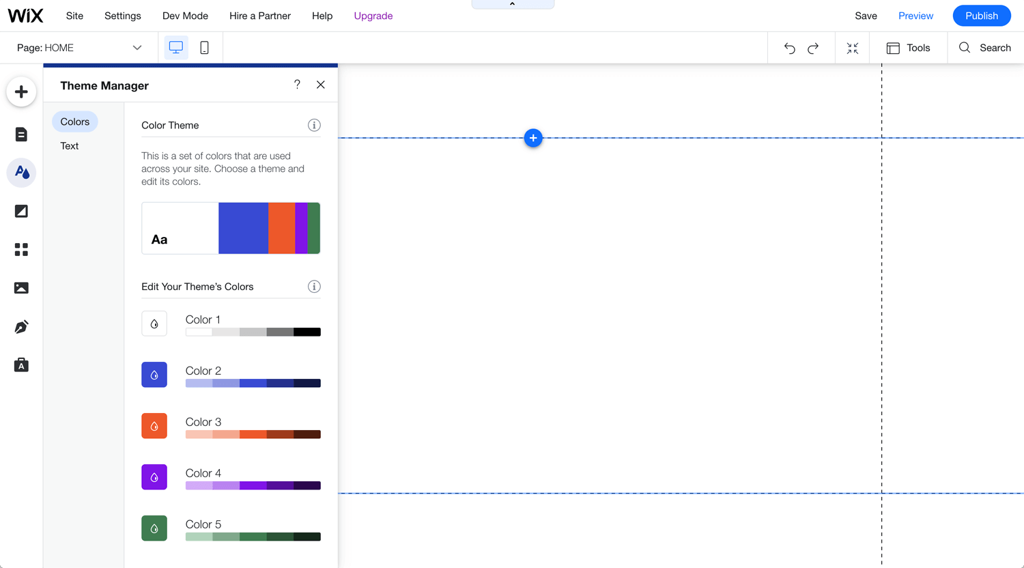Viewport: 1024px width, 568px height.
Task: Open the App Market bag icon
Action: [x=21, y=365]
